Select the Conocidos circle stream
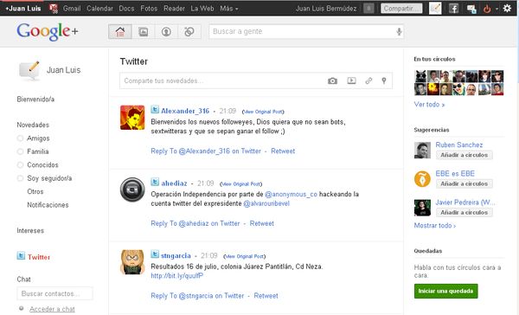 (x=42, y=164)
